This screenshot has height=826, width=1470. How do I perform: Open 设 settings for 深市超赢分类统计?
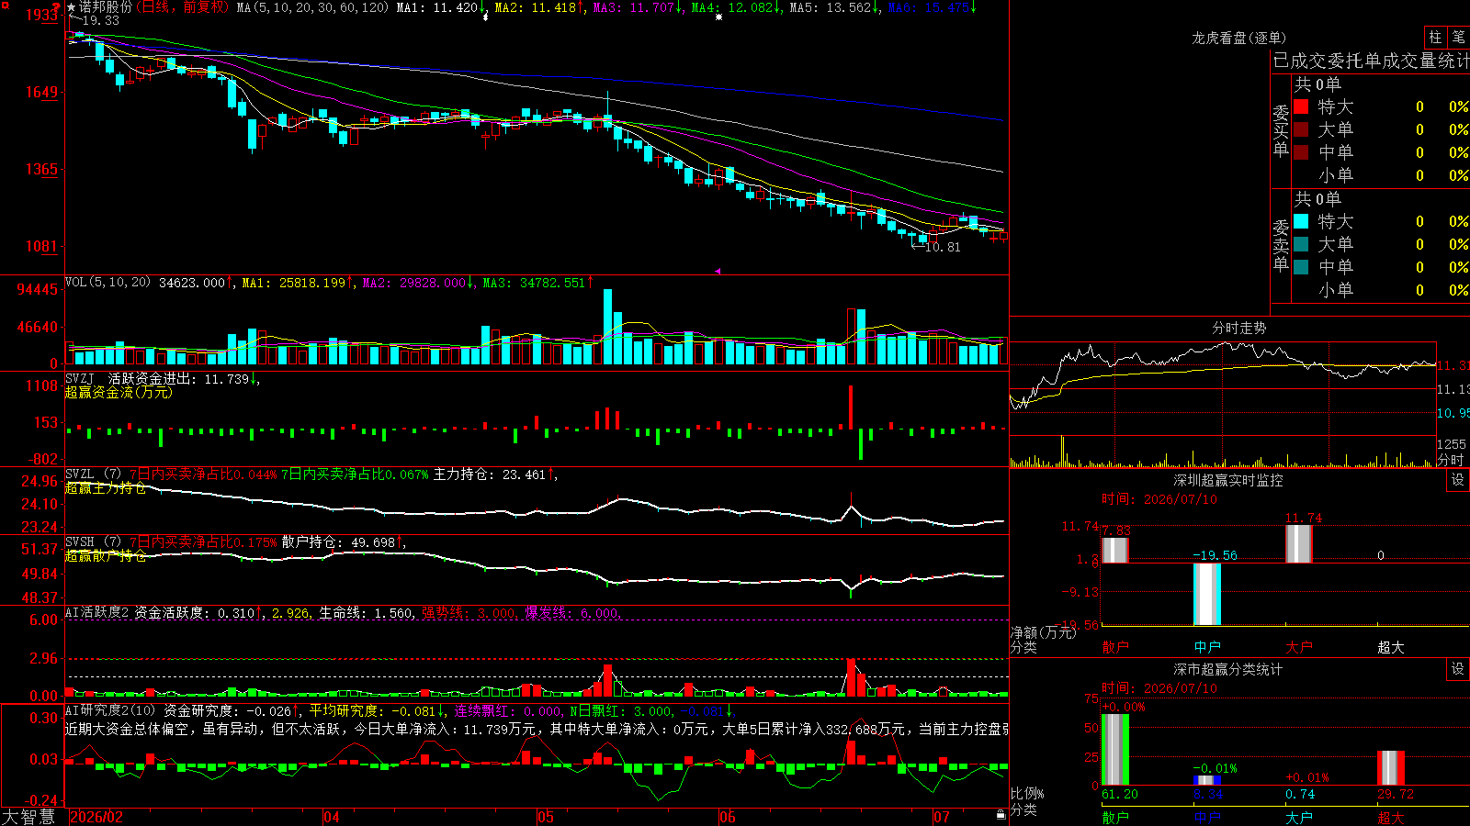pyautogui.click(x=1457, y=669)
